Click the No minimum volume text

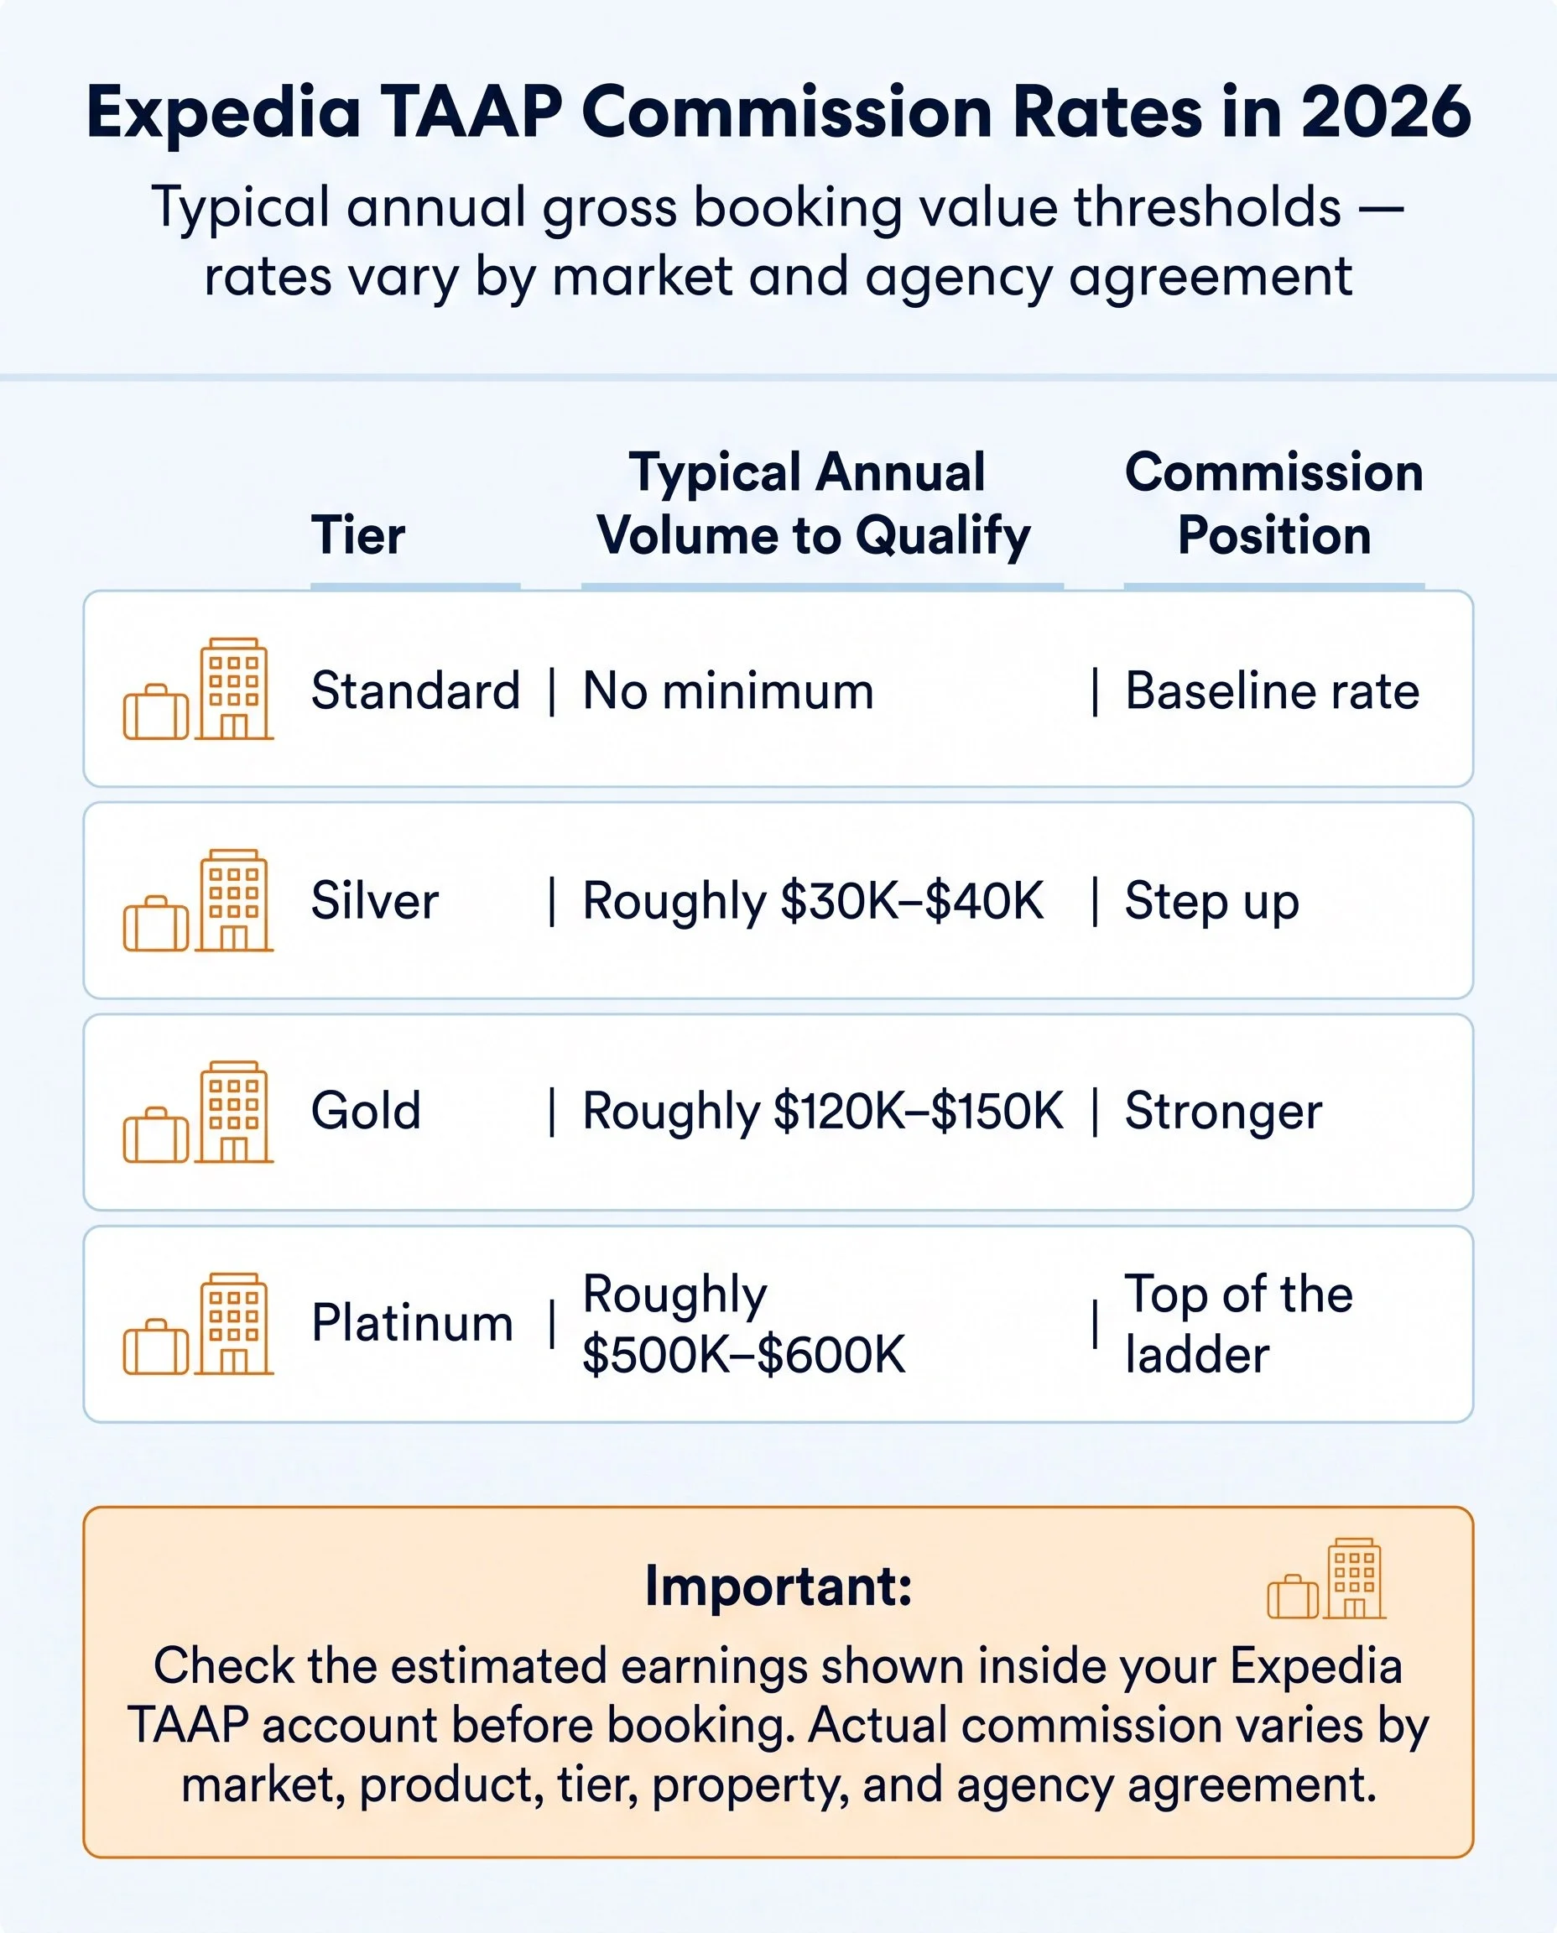(728, 691)
